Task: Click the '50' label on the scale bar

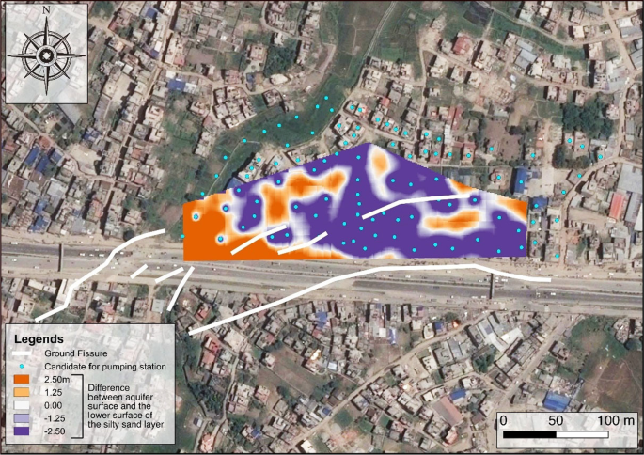Action: (556, 420)
